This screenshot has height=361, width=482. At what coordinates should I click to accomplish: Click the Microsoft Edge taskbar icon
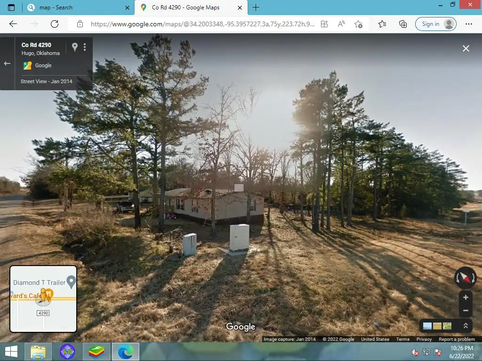pos(125,352)
